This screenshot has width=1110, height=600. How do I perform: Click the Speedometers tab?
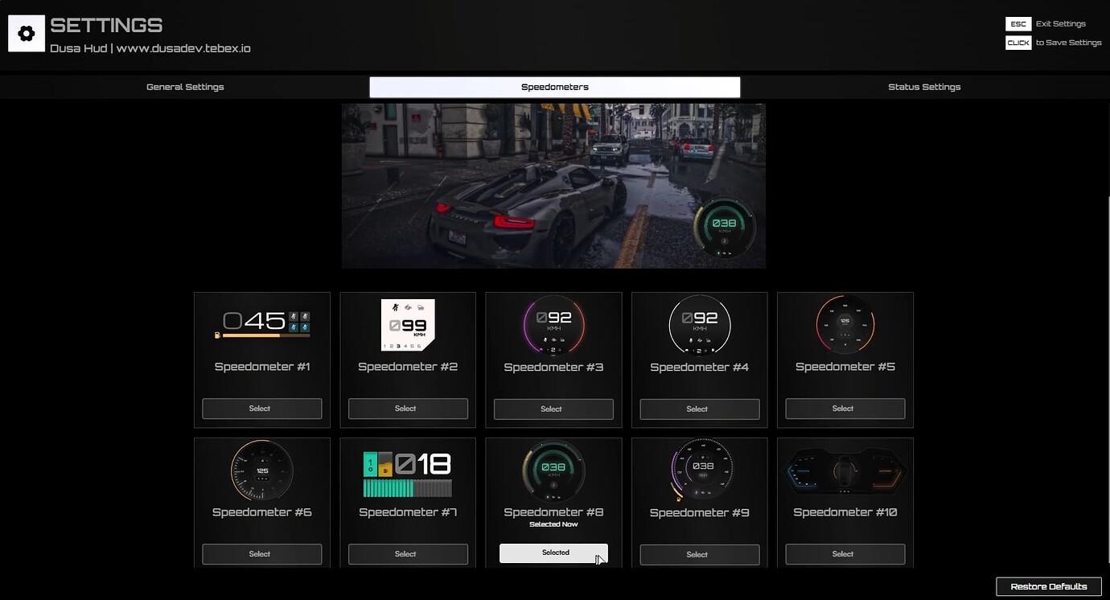click(x=554, y=87)
